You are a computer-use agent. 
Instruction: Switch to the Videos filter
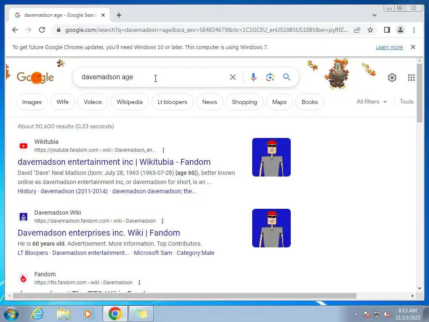pyautogui.click(x=93, y=102)
